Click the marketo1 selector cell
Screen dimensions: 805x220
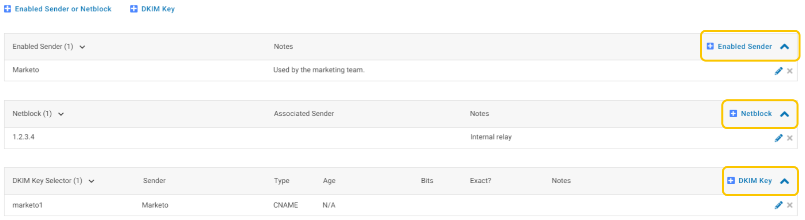27,205
